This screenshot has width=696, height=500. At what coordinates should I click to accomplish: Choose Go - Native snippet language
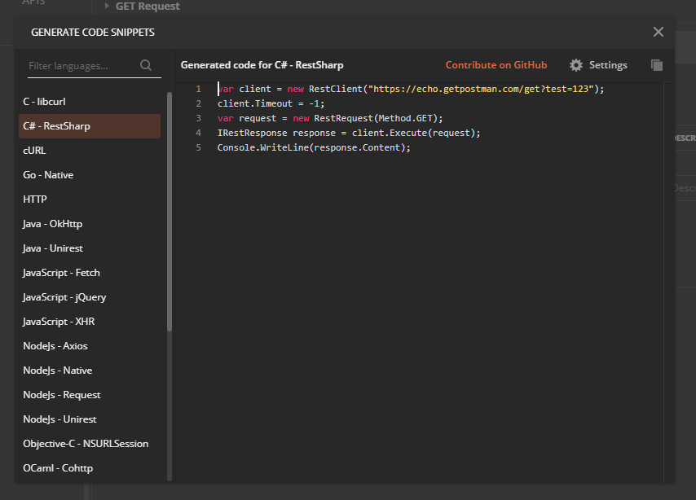[x=90, y=175]
